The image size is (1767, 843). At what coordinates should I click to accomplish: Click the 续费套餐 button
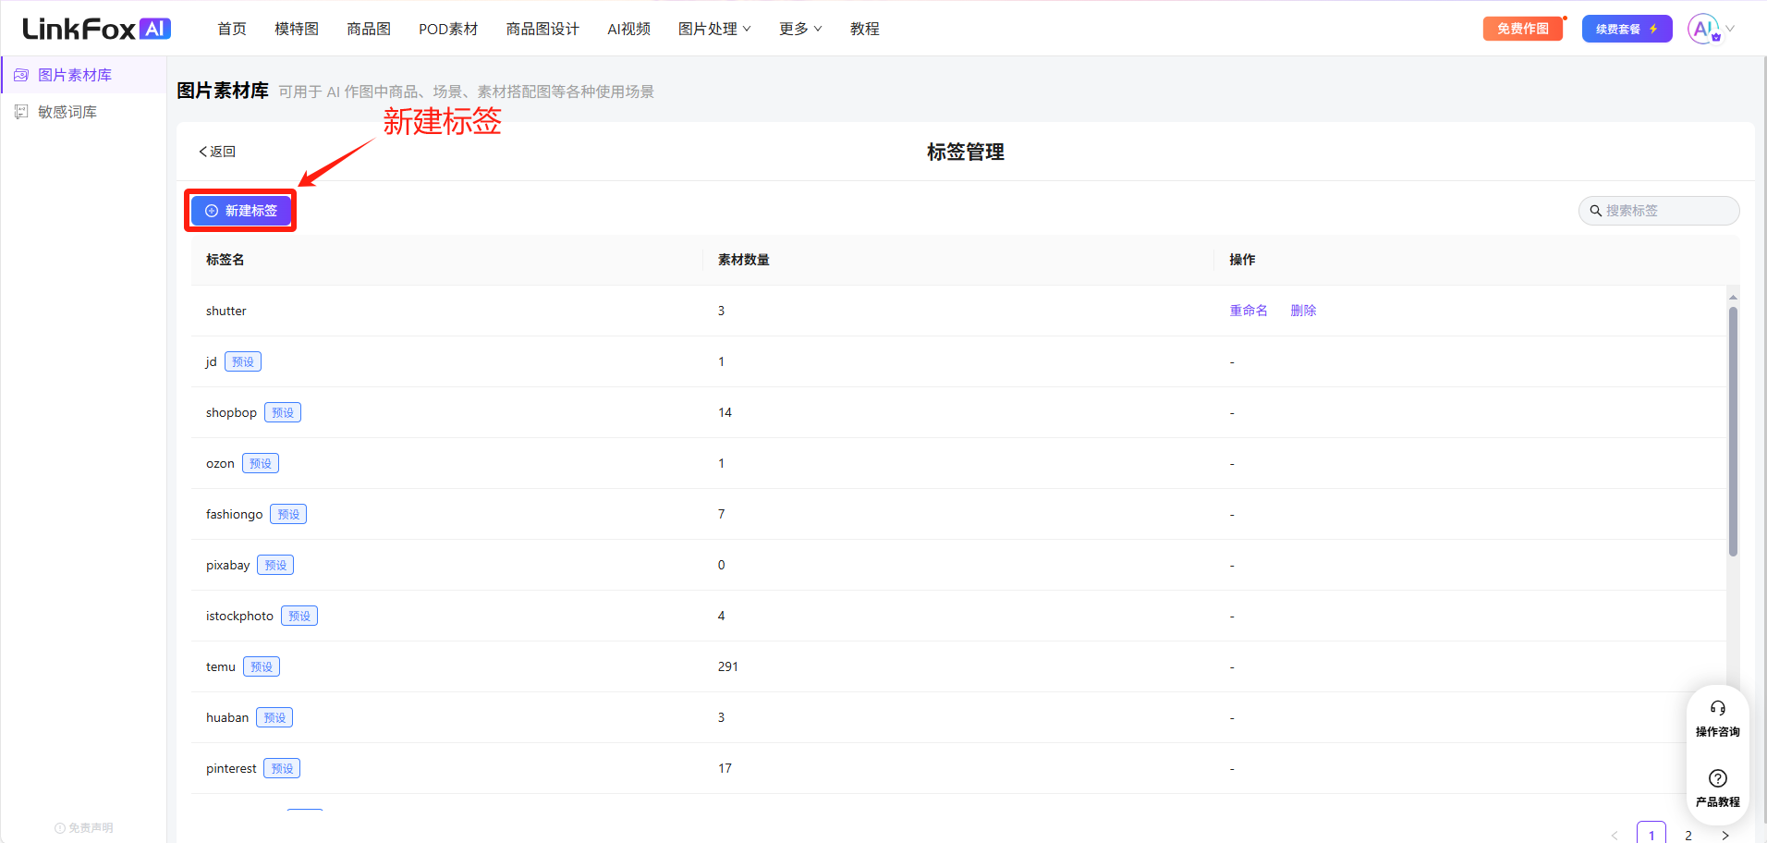click(x=1627, y=29)
